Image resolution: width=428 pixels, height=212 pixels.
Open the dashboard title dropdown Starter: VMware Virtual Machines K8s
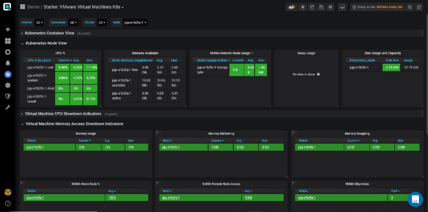click(84, 7)
